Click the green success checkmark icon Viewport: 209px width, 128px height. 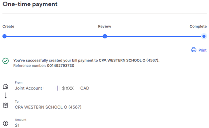6,61
